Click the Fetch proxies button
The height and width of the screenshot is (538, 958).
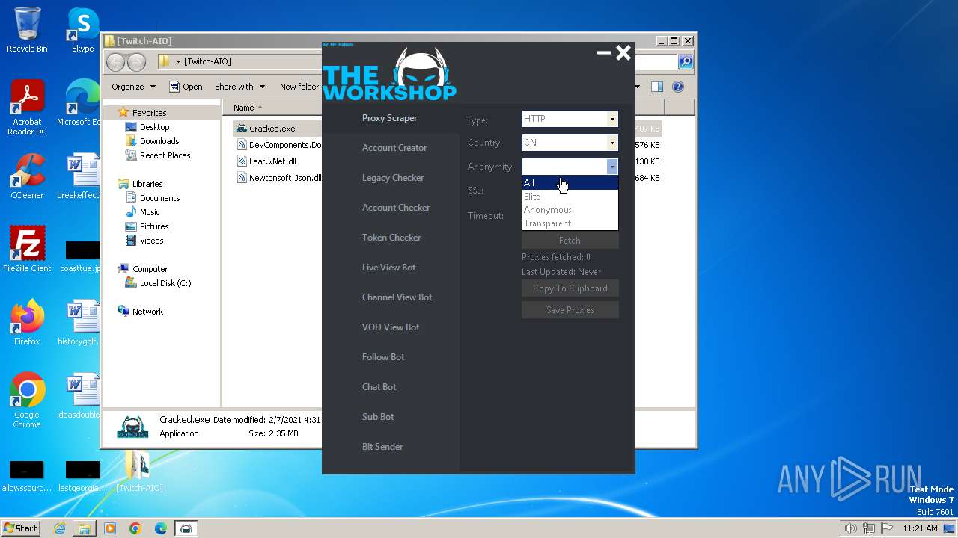[x=570, y=241]
